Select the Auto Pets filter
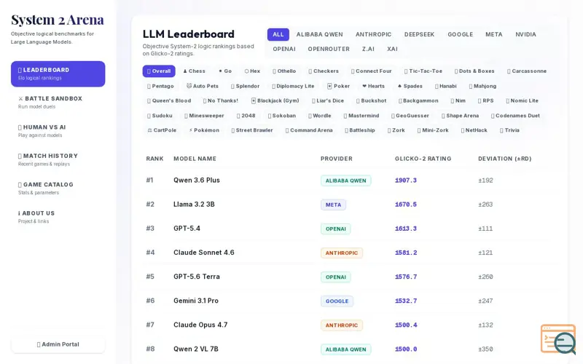Screen dimensions: 583x364 203,86
